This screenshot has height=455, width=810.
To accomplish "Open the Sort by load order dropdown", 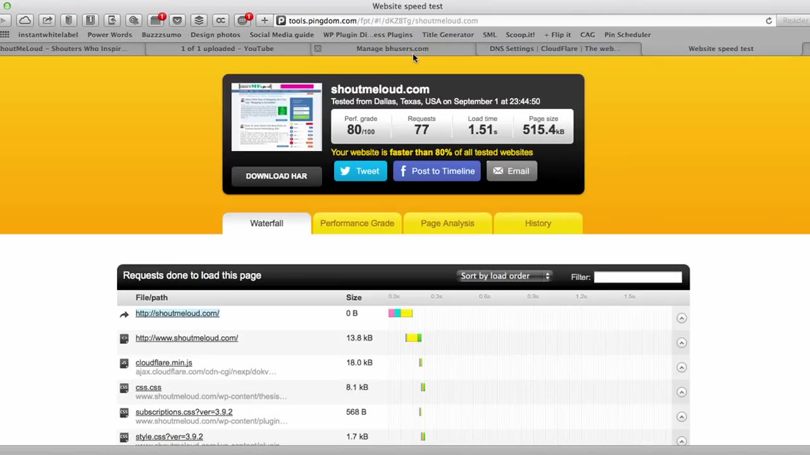I will click(x=504, y=276).
